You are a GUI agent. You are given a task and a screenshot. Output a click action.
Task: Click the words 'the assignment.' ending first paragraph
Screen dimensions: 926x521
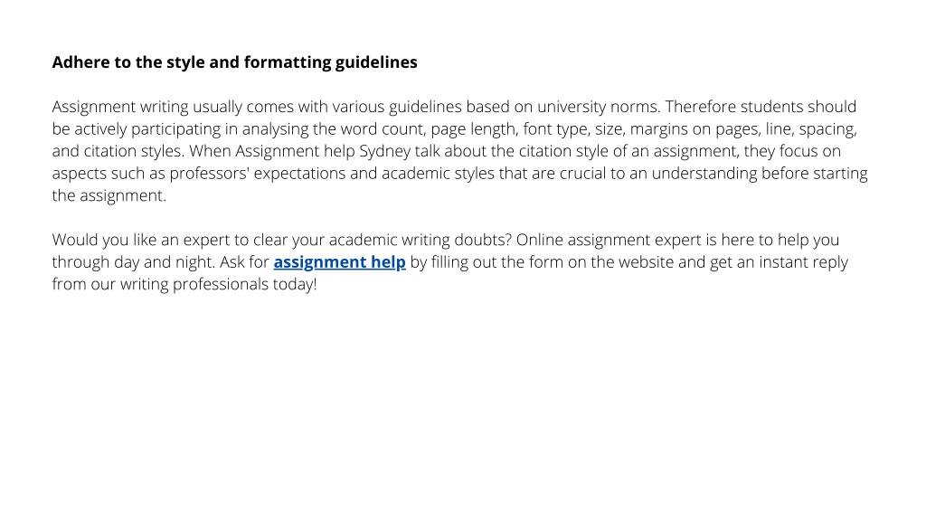tap(109, 195)
